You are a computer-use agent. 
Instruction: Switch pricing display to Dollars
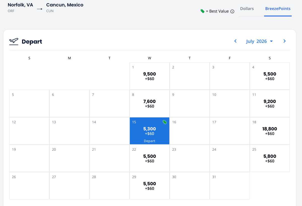point(247,9)
